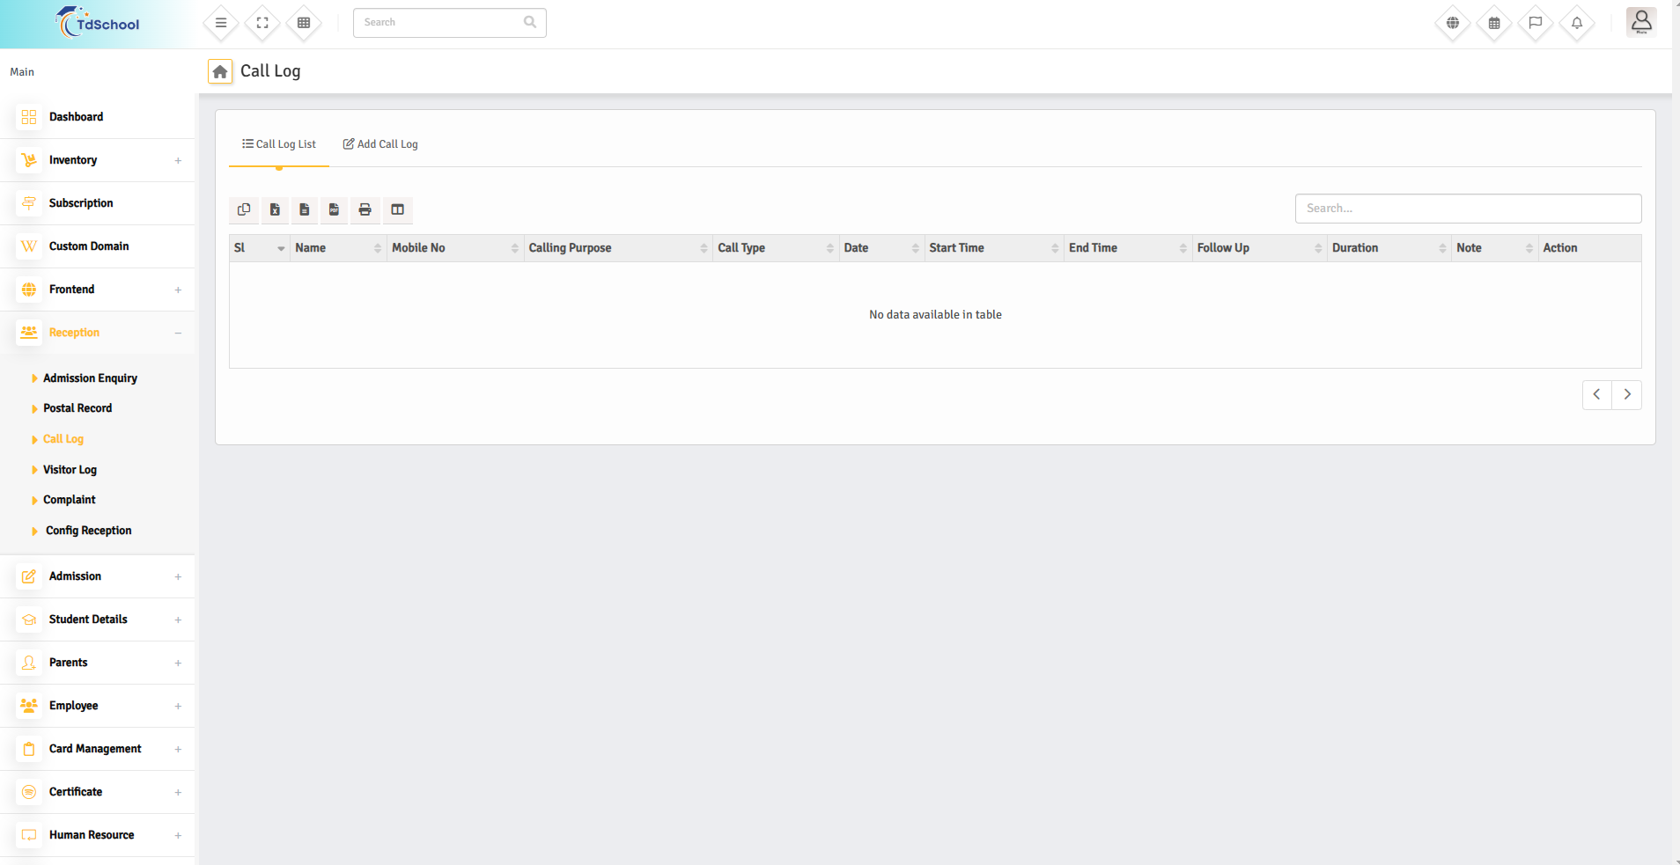Export call log table as PDF

click(x=334, y=209)
